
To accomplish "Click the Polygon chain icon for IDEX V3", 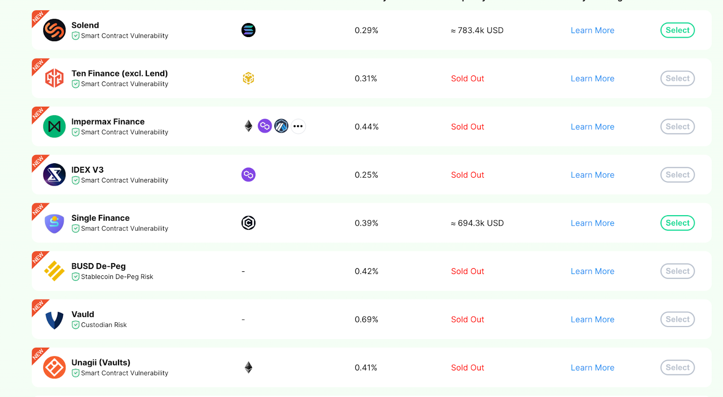I will coord(249,175).
